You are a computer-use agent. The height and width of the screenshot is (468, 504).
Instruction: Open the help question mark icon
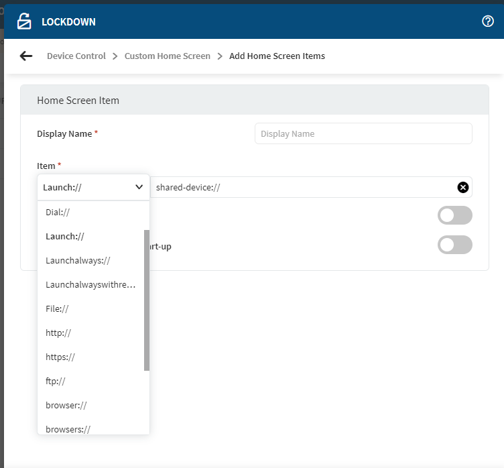(488, 21)
